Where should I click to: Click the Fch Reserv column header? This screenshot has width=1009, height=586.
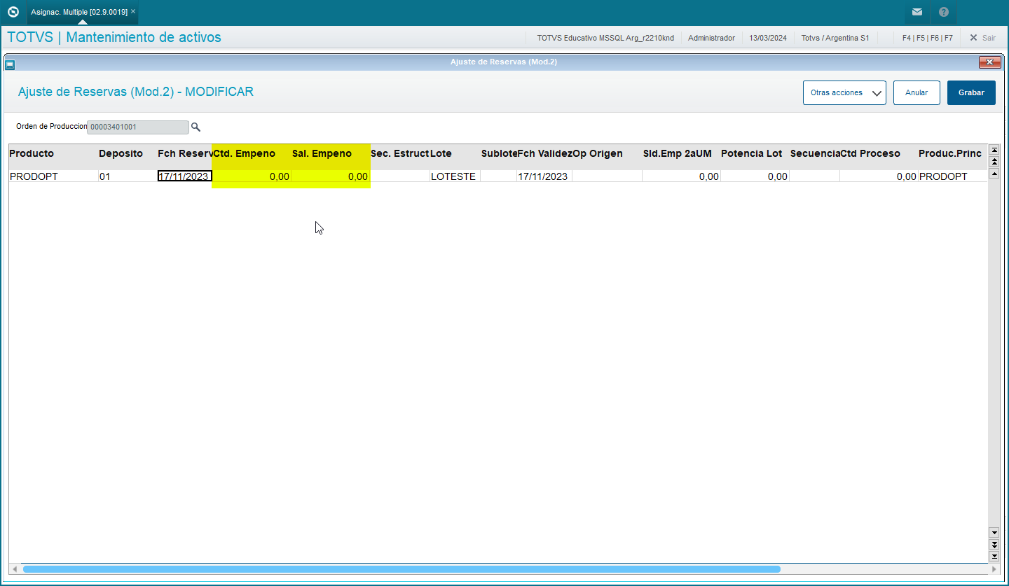[x=184, y=153]
